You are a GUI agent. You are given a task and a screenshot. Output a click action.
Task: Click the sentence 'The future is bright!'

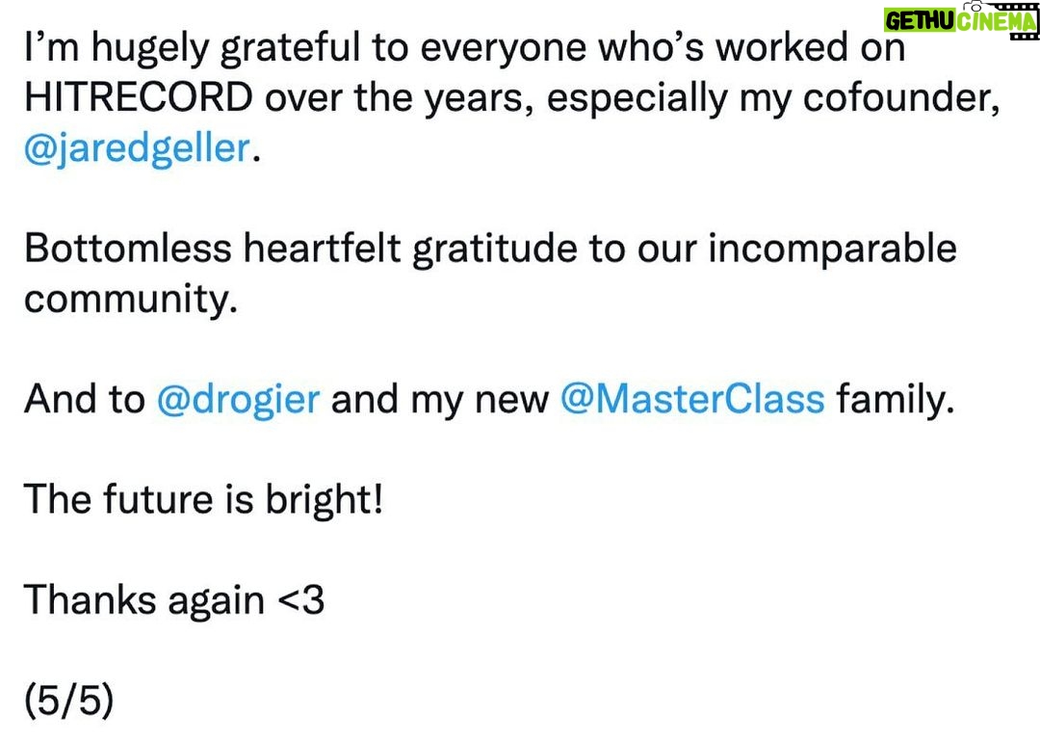203,499
